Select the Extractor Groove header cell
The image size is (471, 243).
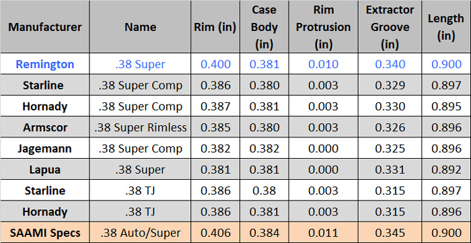pyautogui.click(x=390, y=27)
